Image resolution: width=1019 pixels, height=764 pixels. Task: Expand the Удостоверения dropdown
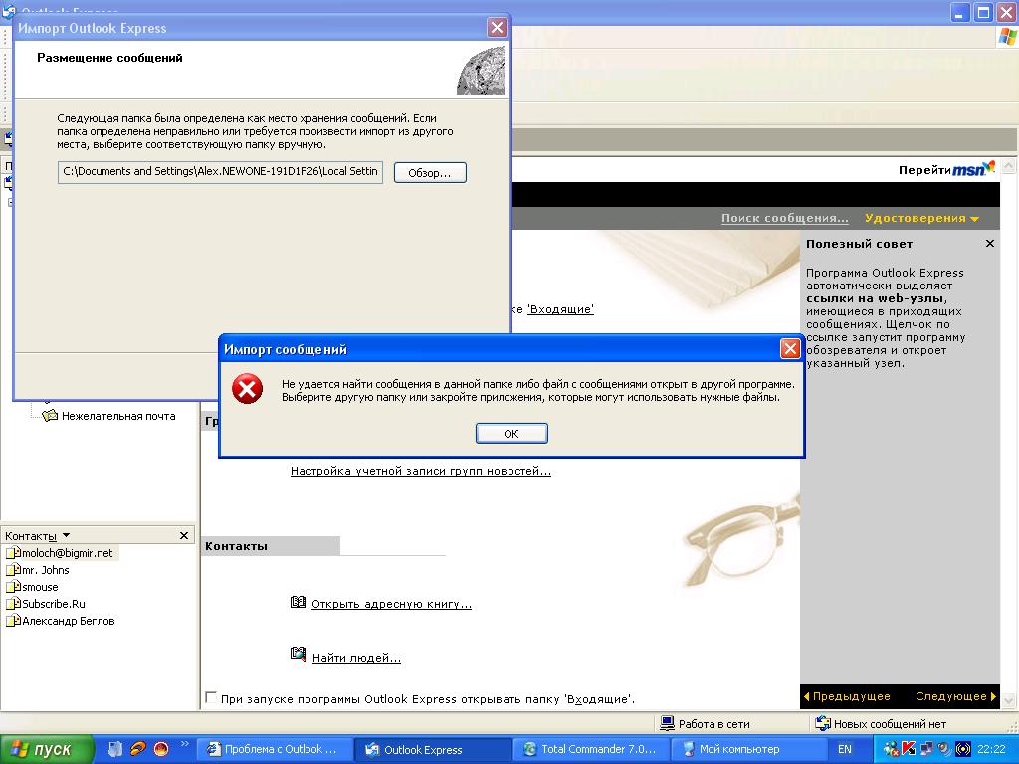(974, 219)
